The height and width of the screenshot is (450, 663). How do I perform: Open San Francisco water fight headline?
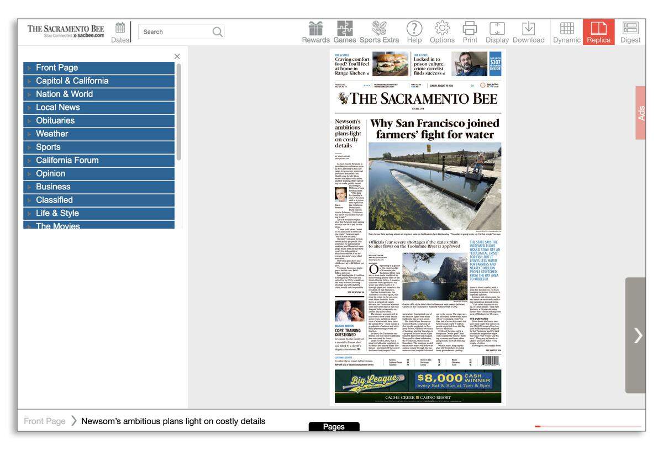click(x=435, y=129)
